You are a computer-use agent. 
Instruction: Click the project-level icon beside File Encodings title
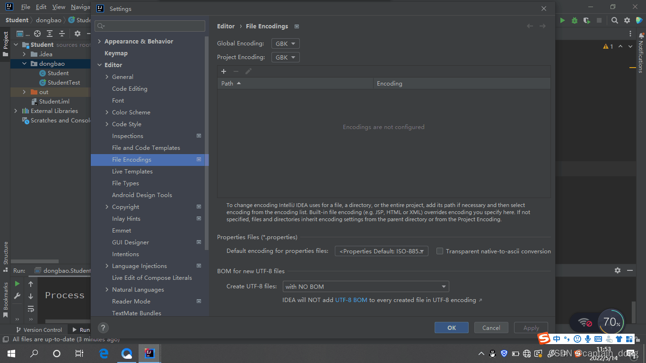[297, 26]
